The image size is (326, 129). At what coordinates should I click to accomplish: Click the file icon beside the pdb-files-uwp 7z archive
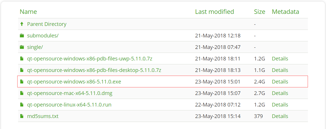22,59
